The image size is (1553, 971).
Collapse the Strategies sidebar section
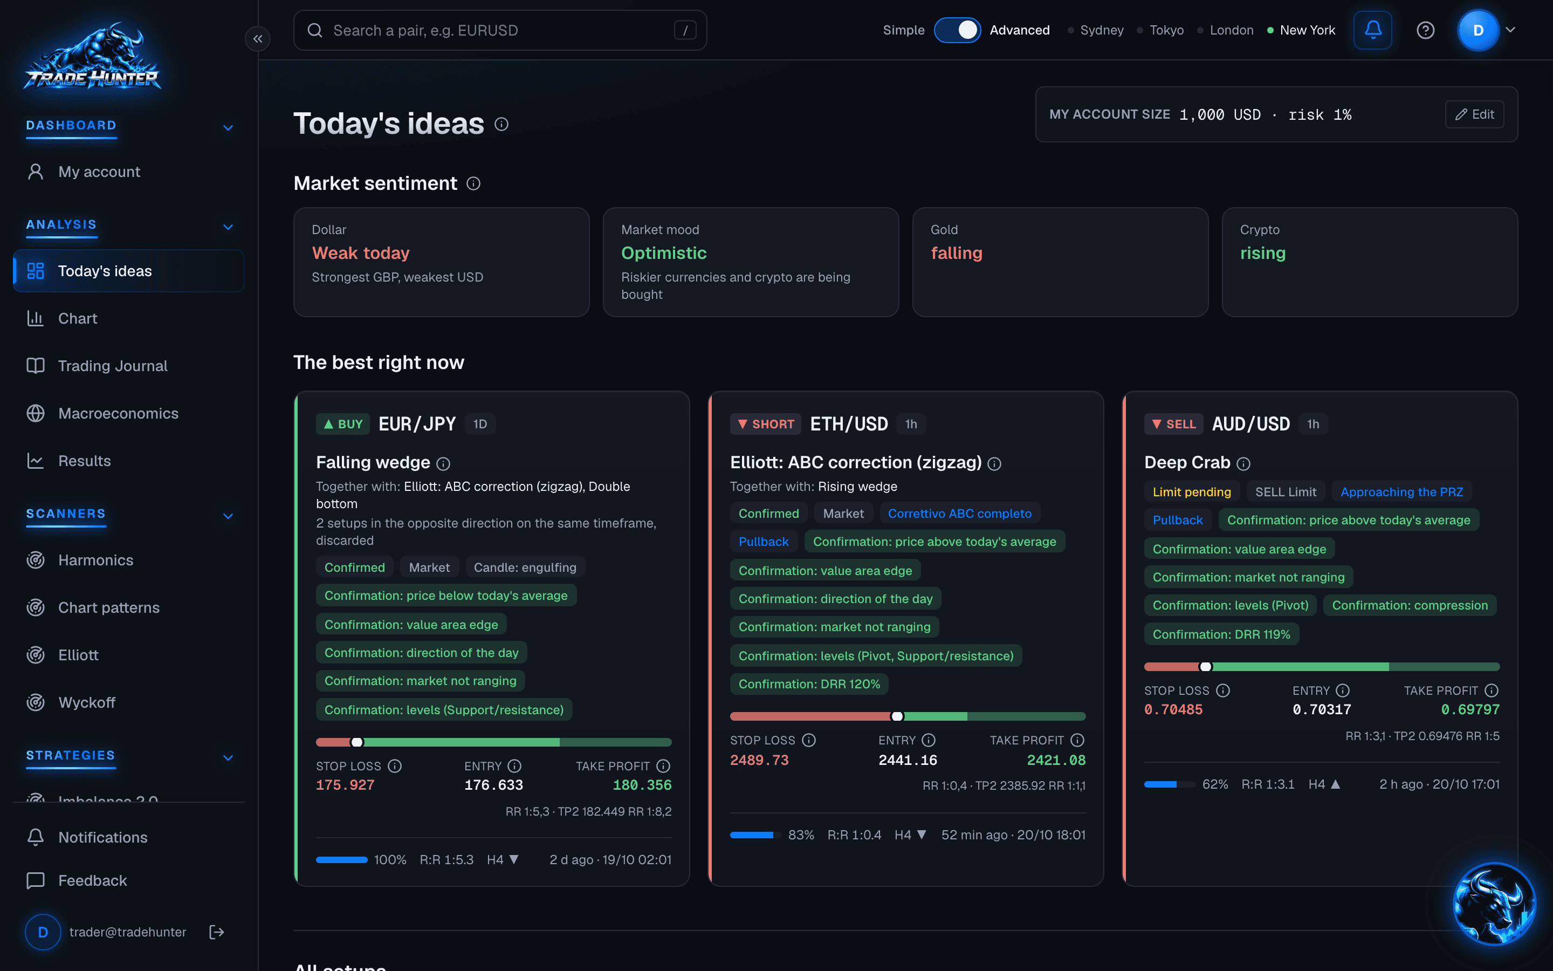(x=228, y=758)
